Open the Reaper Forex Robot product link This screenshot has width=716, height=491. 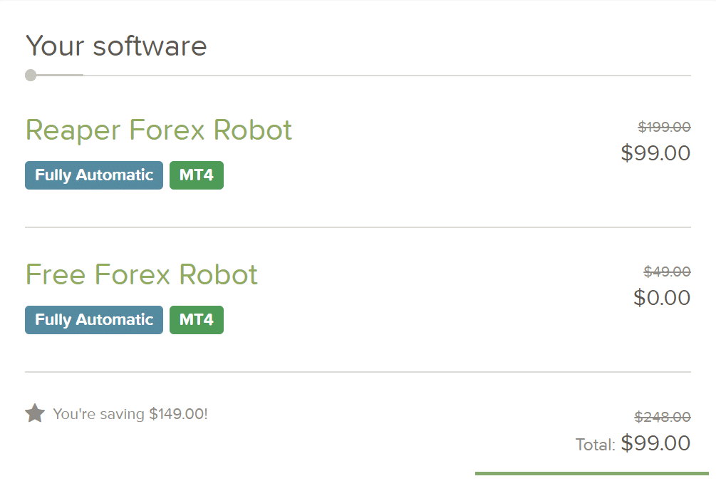click(x=158, y=130)
